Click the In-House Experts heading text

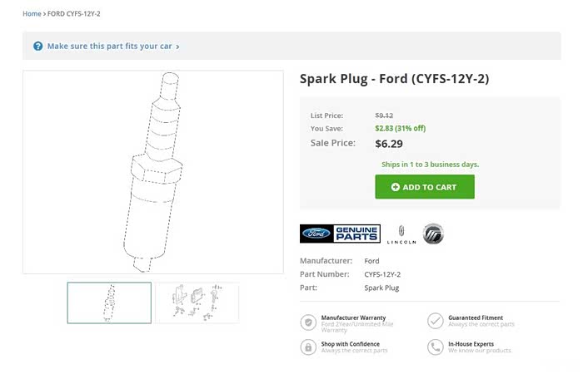(x=471, y=343)
